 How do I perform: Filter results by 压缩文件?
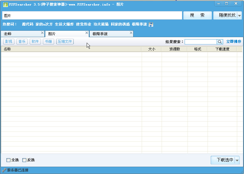65,42
